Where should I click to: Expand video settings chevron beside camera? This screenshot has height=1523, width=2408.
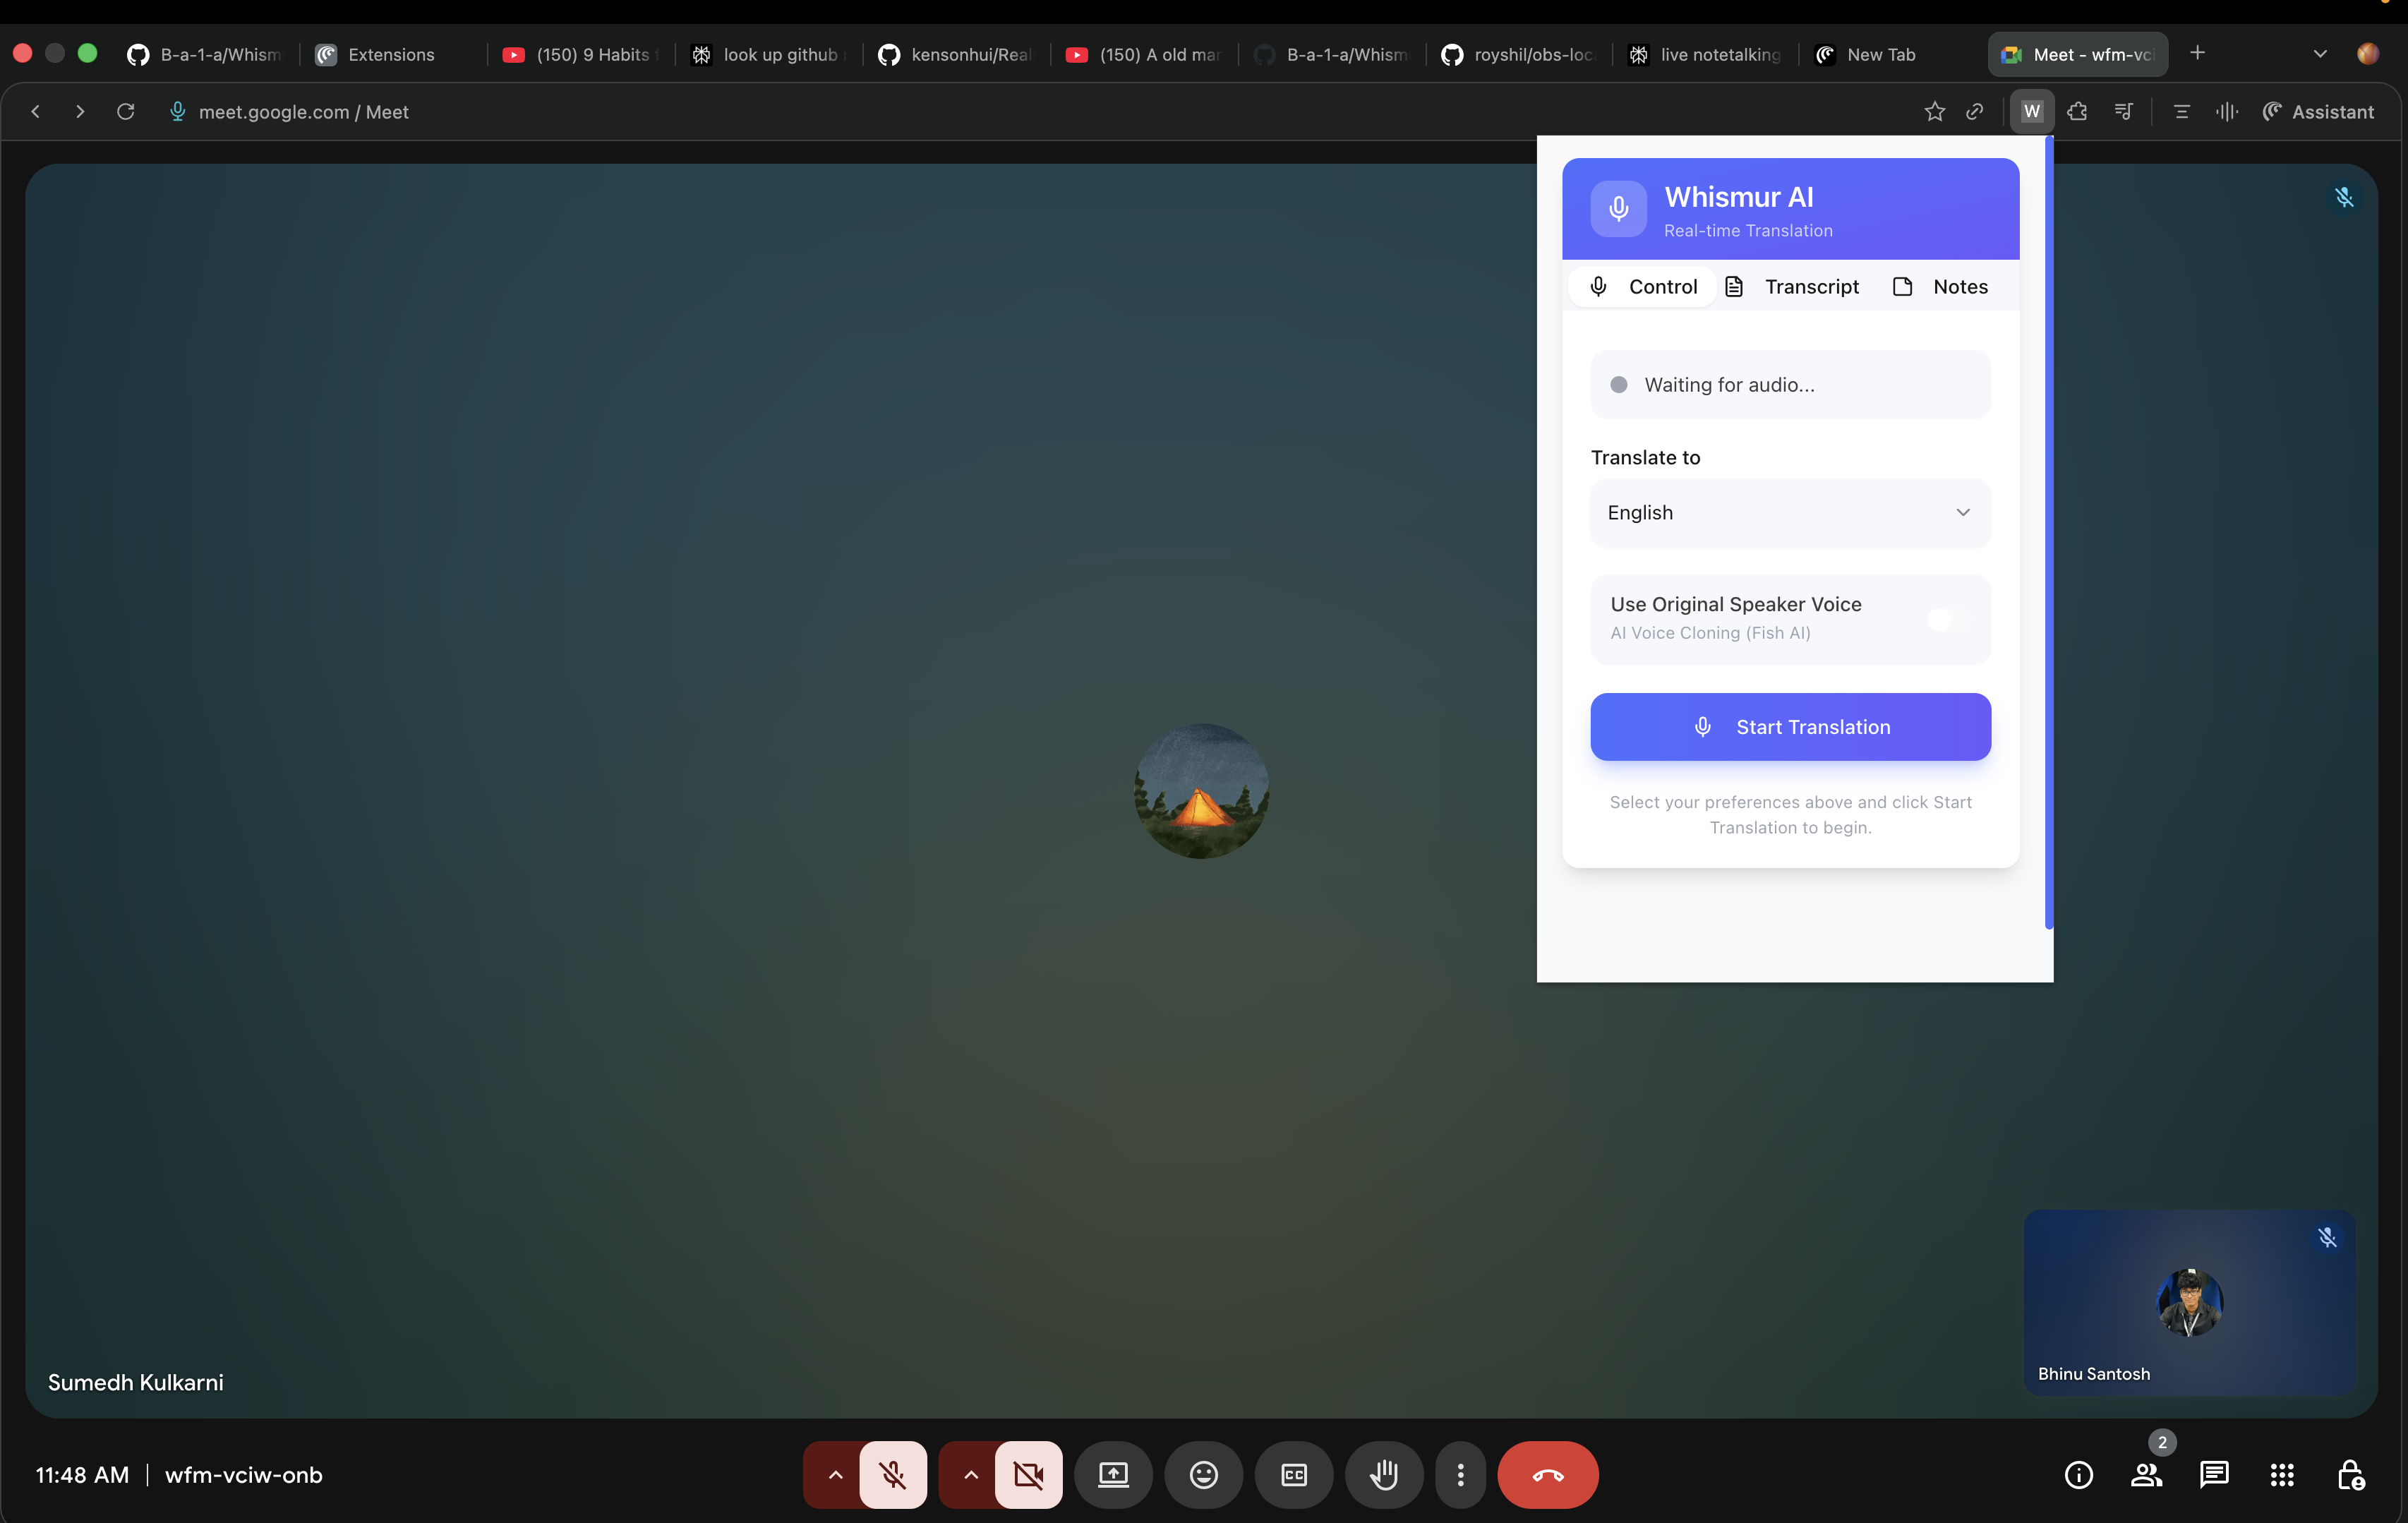coord(970,1474)
